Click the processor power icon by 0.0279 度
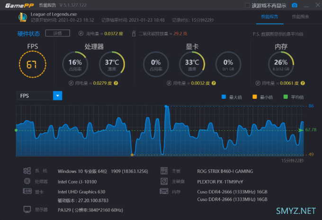 (71, 83)
